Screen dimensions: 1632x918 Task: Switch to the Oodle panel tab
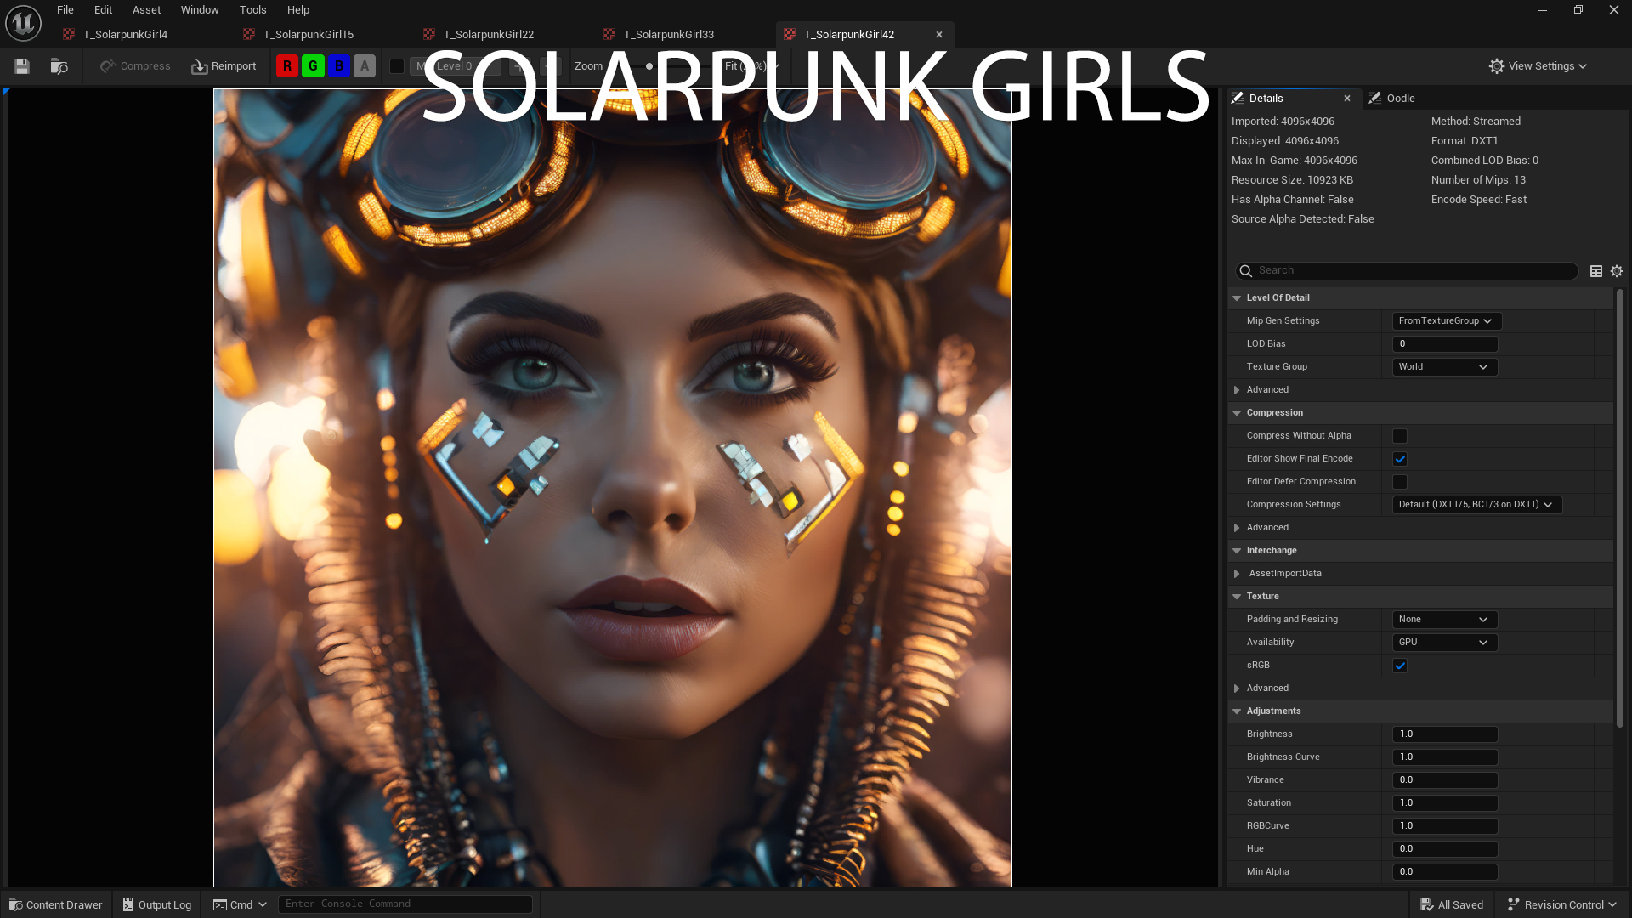(1391, 99)
